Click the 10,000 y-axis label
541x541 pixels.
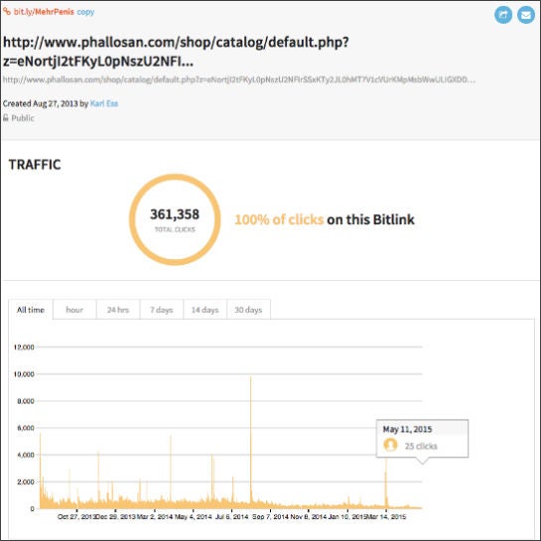pos(24,374)
